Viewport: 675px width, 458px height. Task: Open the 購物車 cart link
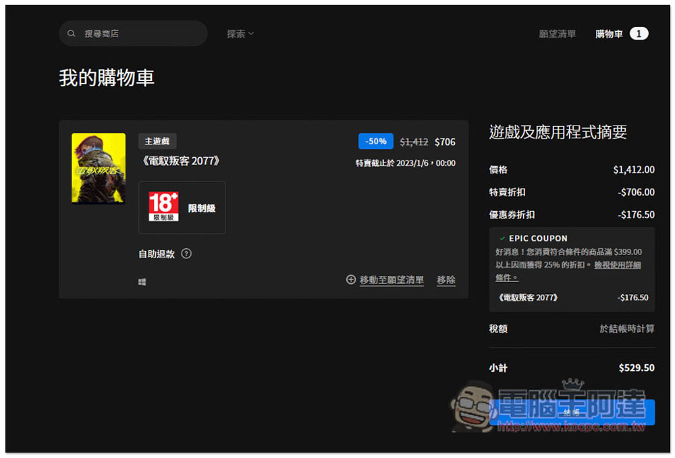609,34
